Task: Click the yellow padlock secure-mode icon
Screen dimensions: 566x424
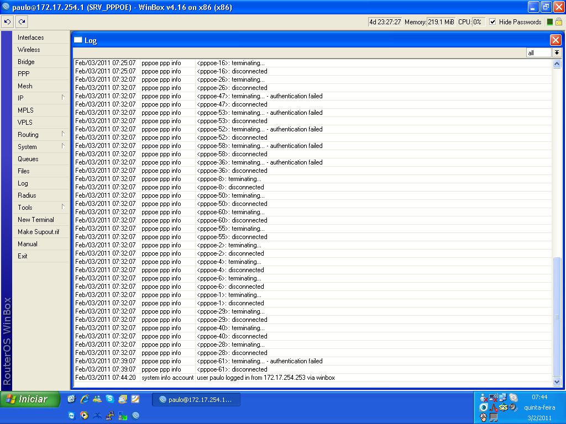Action: tap(559, 22)
